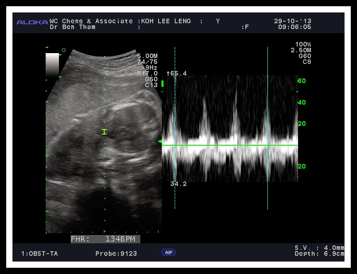Click the 'Depth: 6.9cm' value

[319, 254]
